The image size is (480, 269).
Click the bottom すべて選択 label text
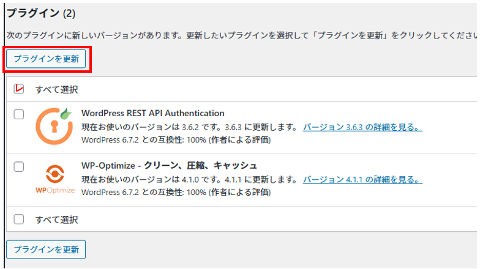coord(56,220)
